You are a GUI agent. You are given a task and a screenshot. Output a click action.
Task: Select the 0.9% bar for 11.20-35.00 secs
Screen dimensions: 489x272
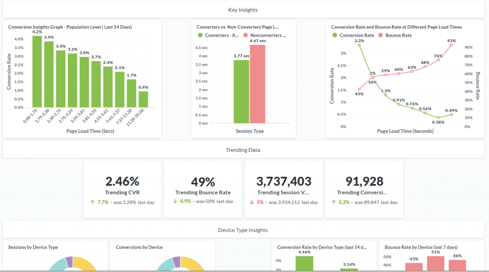(x=143, y=99)
